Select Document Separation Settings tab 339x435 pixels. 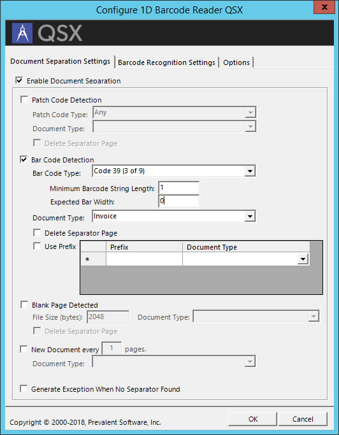[61, 61]
